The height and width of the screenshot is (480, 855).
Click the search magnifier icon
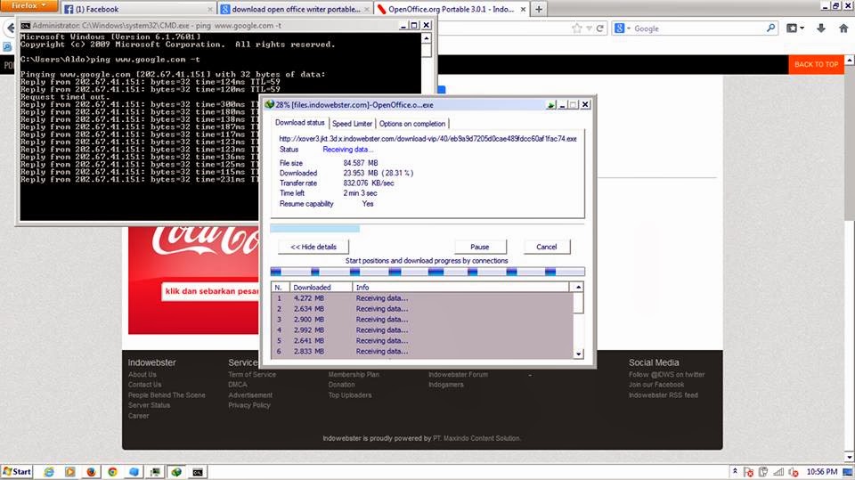770,28
